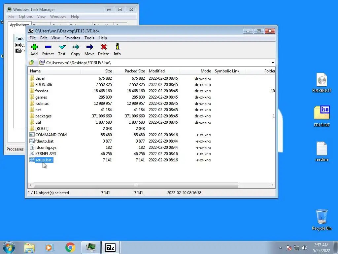
Task: Open Google Chrome from taskbar
Action: 70,247
